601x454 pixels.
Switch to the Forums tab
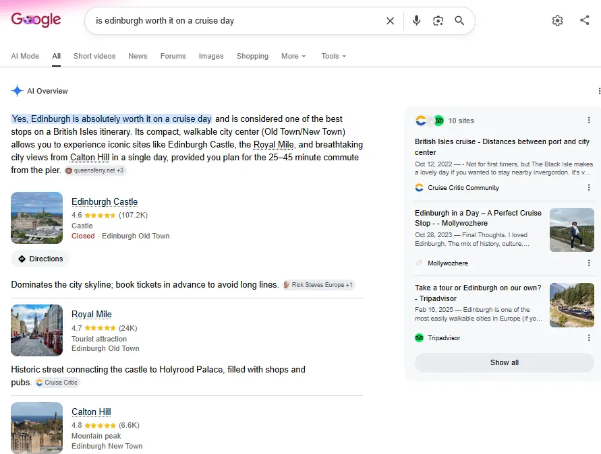point(173,56)
